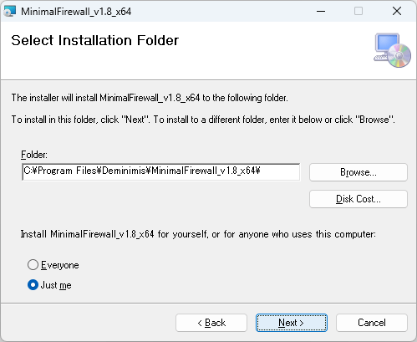Show the Disk Cost... dialog

pos(359,199)
